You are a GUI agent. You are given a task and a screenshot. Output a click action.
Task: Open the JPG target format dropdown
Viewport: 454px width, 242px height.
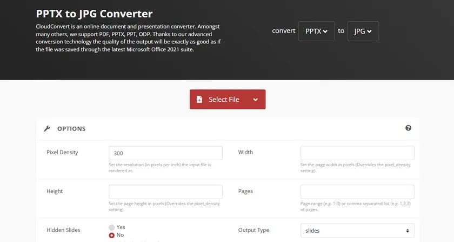(363, 31)
